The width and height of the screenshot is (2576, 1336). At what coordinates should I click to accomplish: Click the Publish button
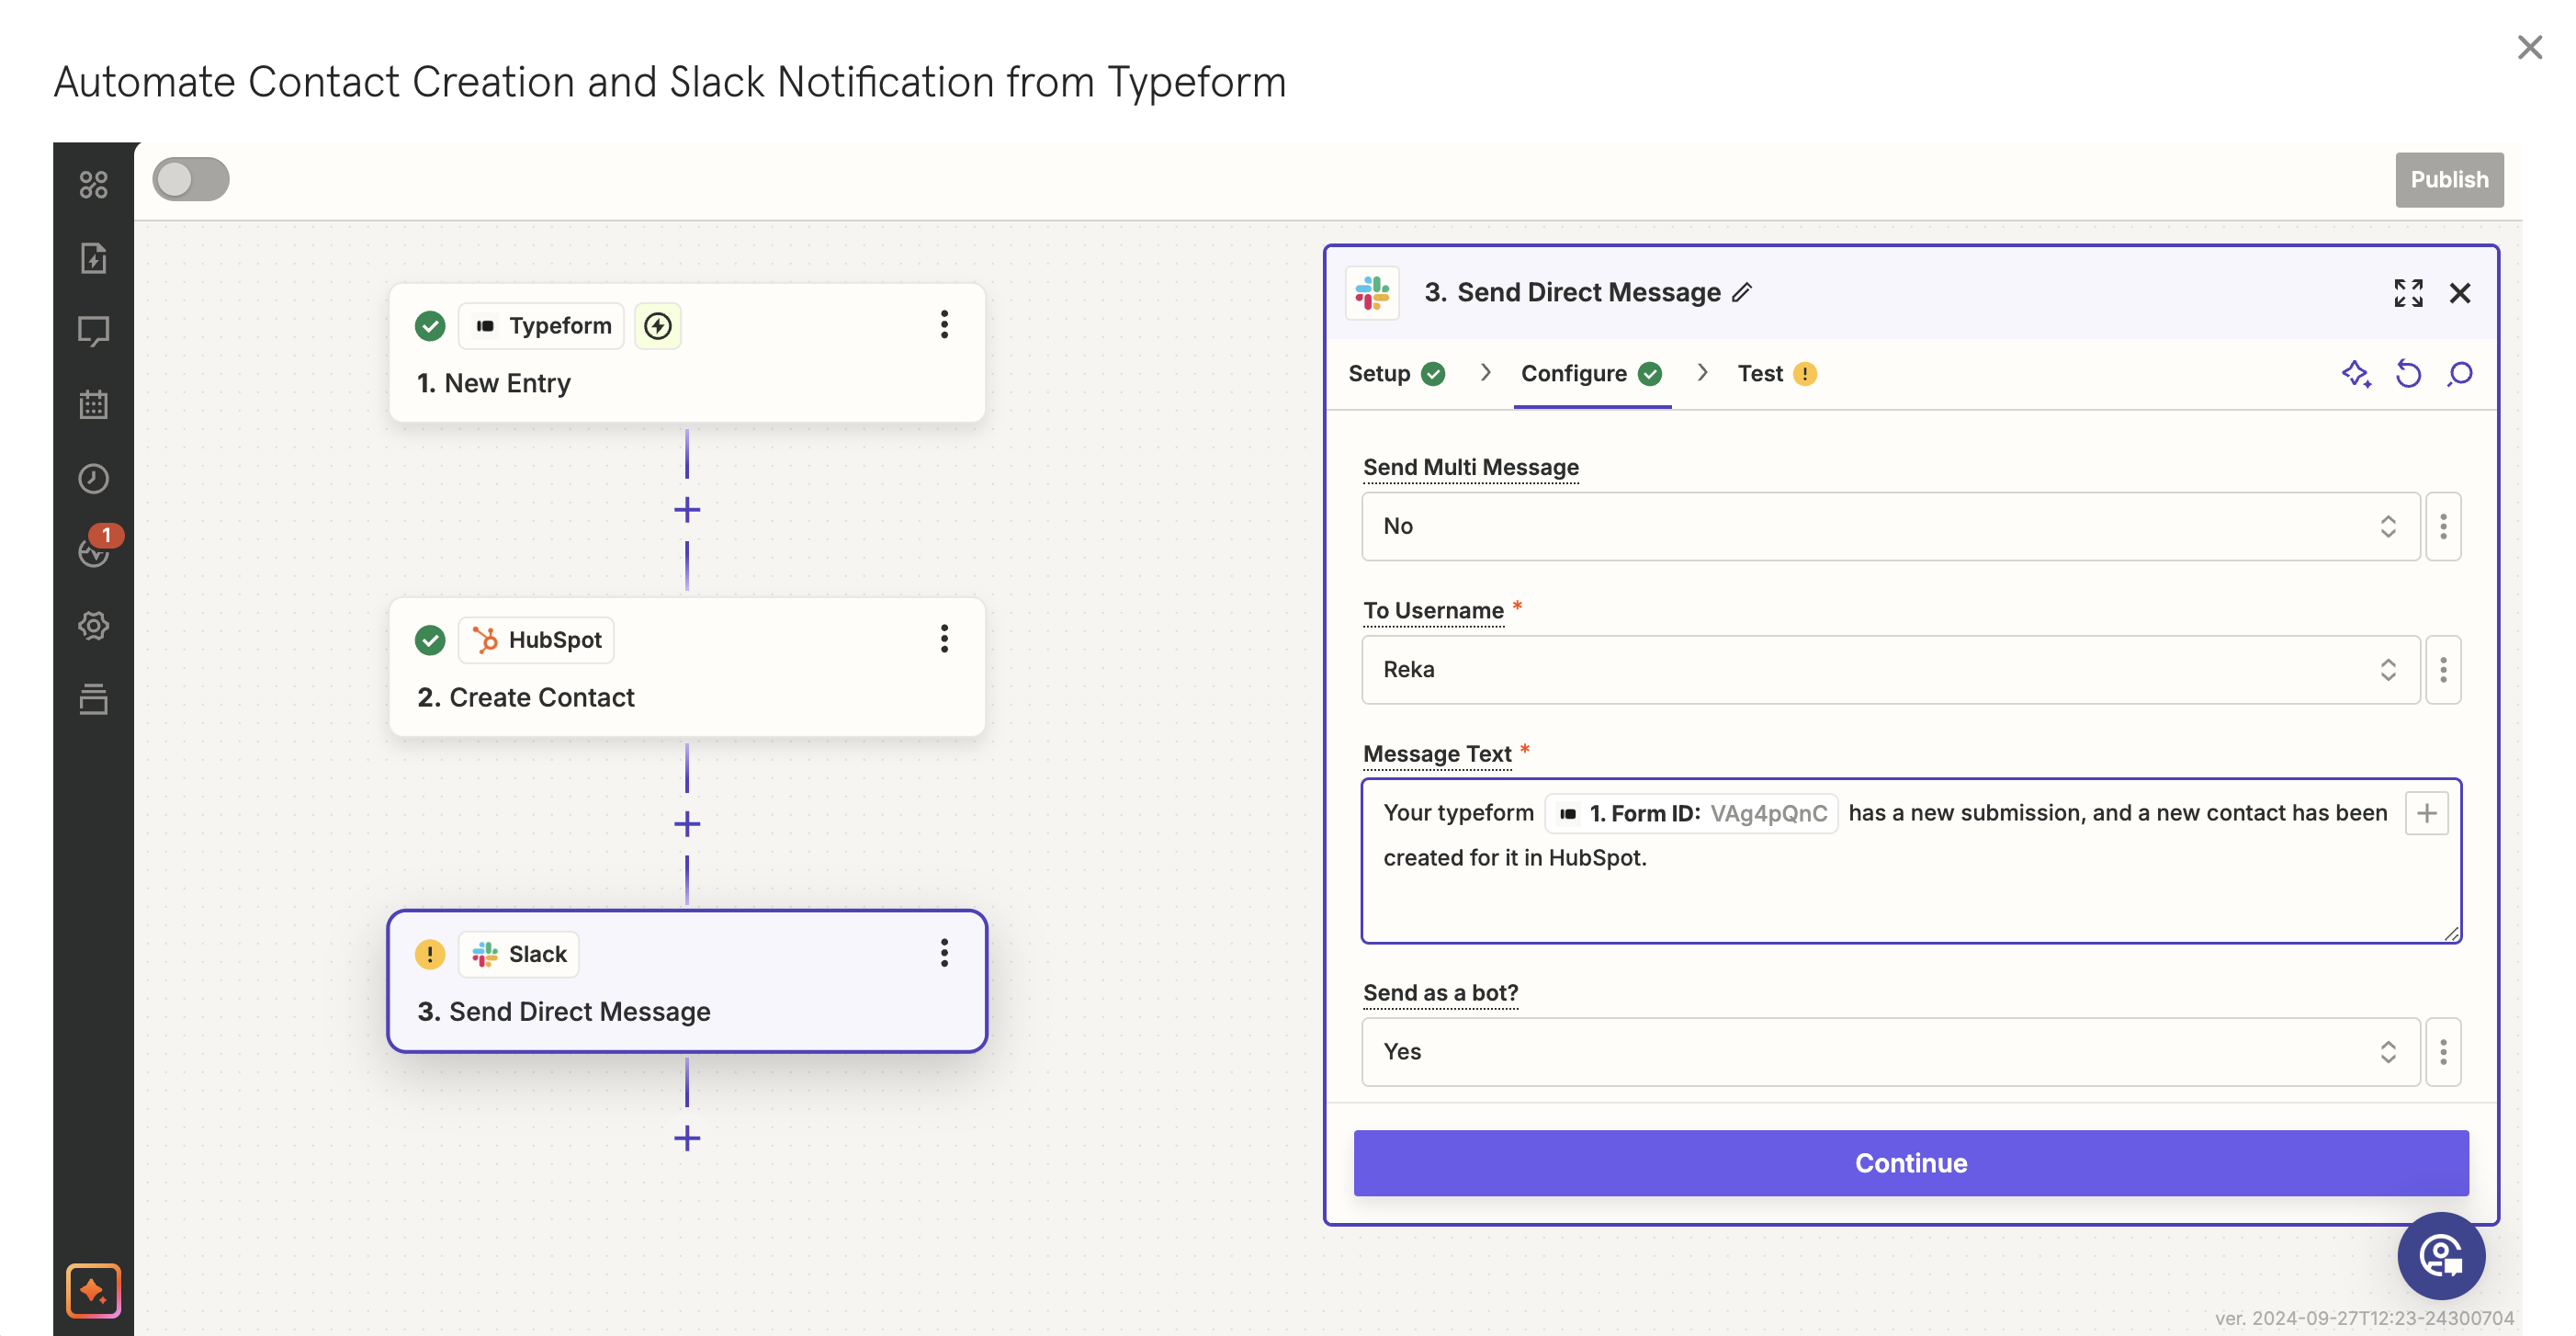[2450, 179]
